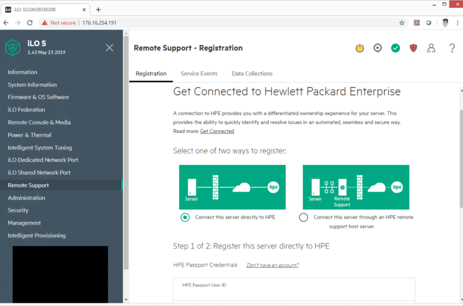
Task: Click the UID indicator circle icon
Action: [378, 48]
